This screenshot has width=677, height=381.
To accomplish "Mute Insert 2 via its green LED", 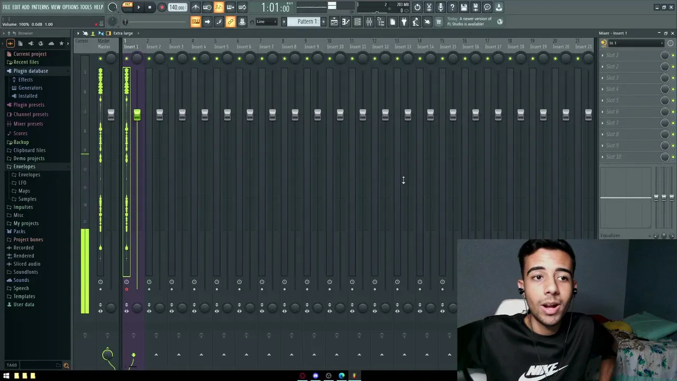I will click(x=149, y=59).
